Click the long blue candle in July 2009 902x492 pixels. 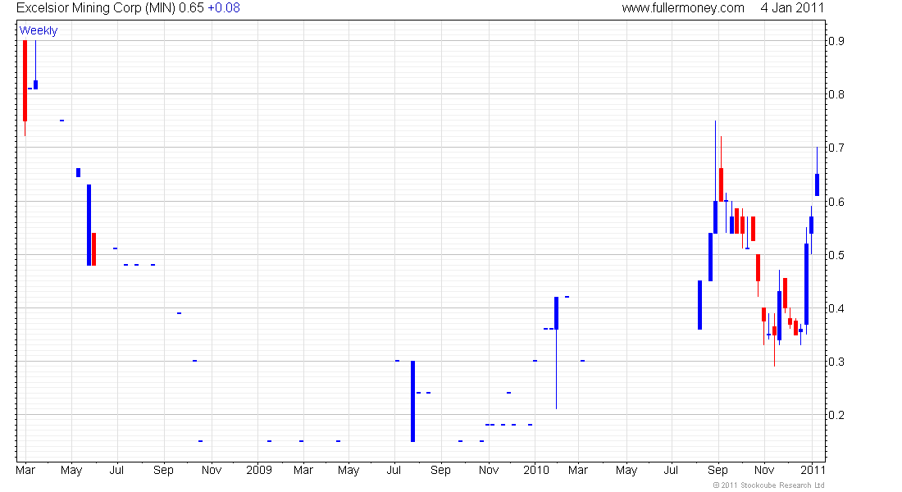413,401
